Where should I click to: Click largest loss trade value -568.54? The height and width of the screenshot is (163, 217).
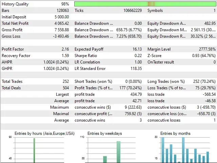pyautogui.click(x=209, y=94)
